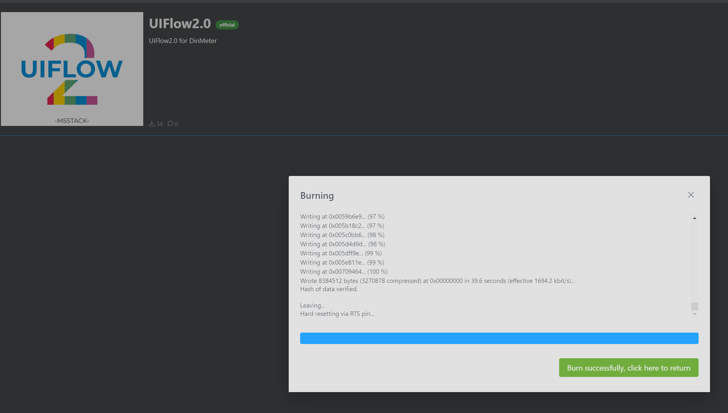
Task: Click the UIFlow2.0 firmware title
Action: point(180,24)
